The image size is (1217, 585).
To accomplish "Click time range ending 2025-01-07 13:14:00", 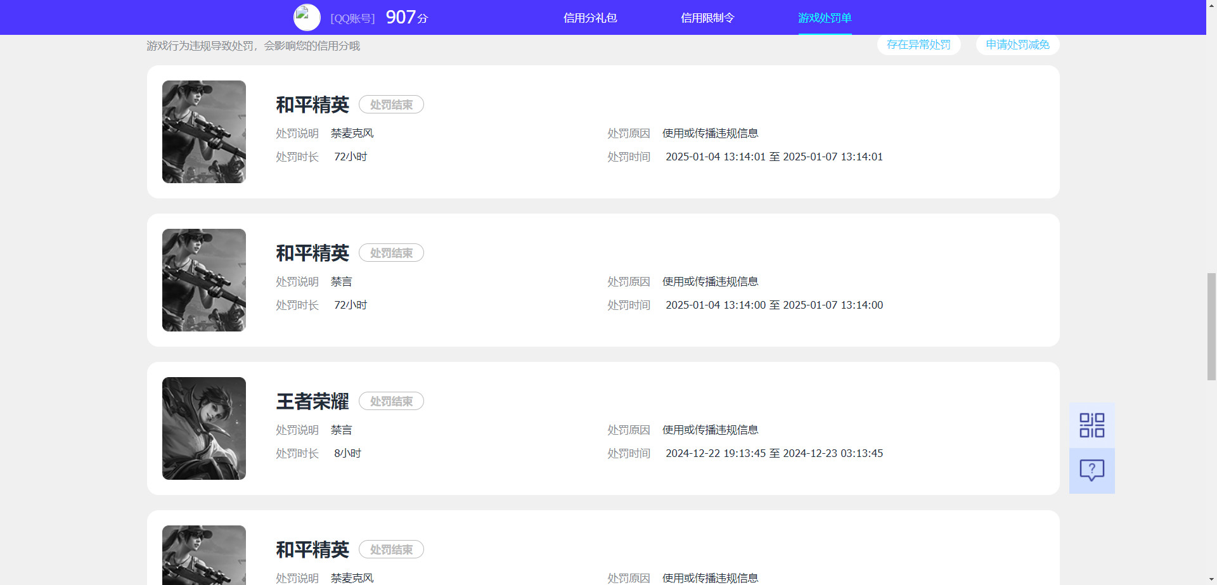I will point(774,305).
